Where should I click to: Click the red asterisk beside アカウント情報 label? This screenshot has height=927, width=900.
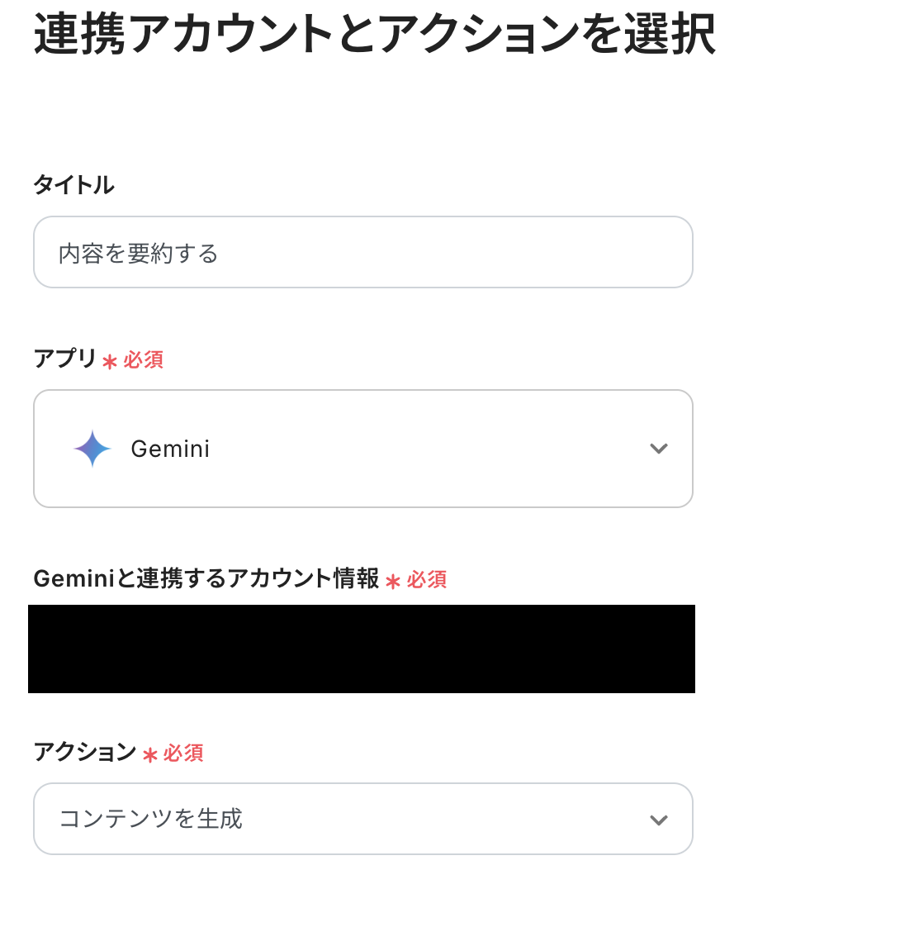pyautogui.click(x=393, y=581)
